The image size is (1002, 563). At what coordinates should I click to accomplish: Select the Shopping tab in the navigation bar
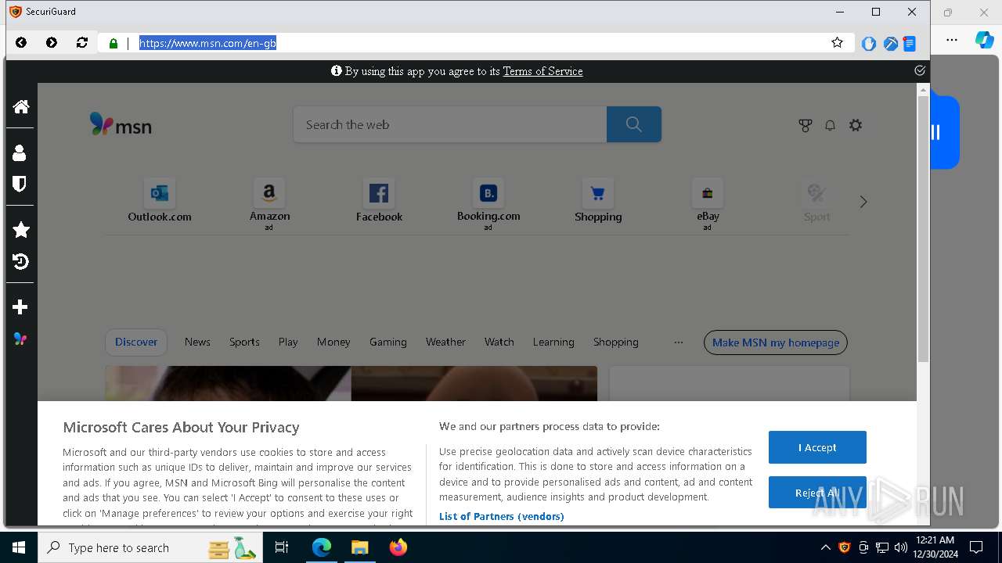(616, 342)
